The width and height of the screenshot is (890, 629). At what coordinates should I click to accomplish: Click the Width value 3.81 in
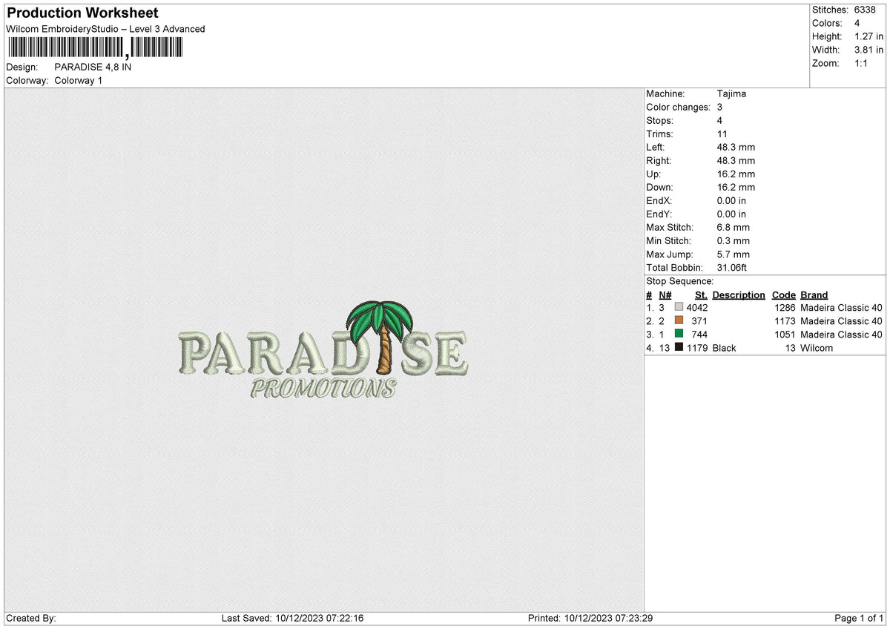coord(869,50)
